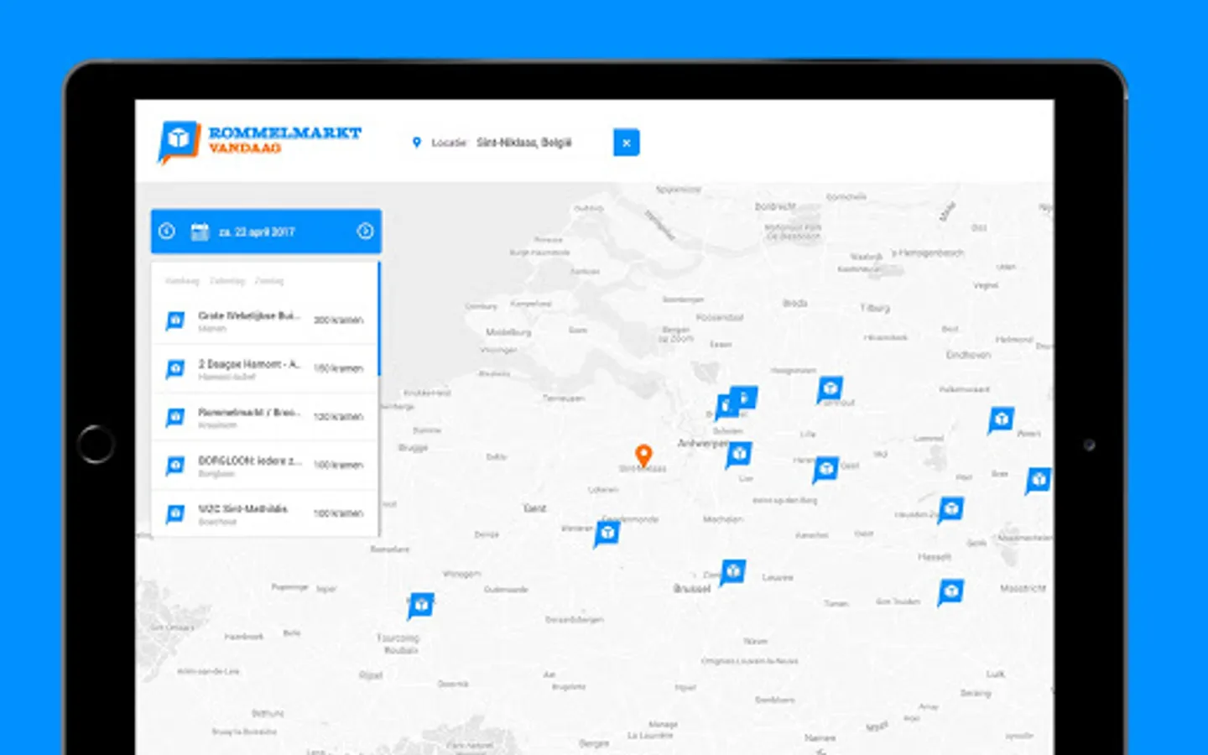1208x755 pixels.
Task: Click the market icon of the 2 Daagse Hamont row
Action: click(174, 369)
